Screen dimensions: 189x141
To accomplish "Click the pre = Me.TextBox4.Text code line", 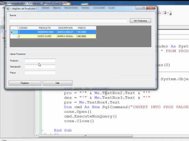I will click(92, 102).
